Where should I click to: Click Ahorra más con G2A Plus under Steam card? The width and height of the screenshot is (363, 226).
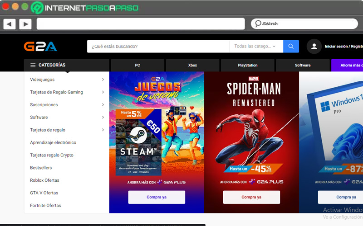[157, 182]
